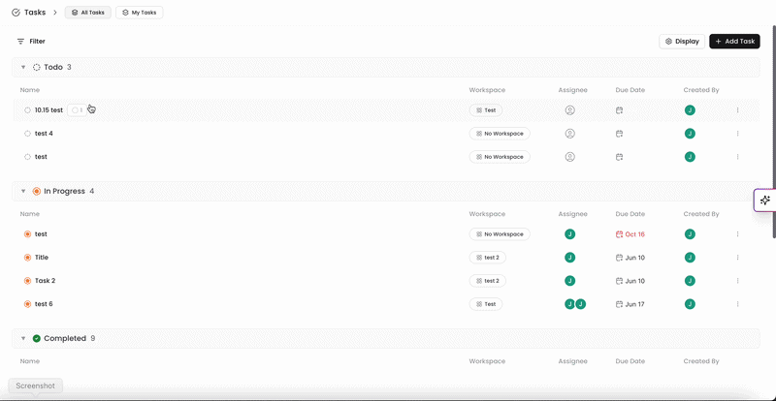Set due date calendar icon for test 4
This screenshot has height=401, width=776.
(x=619, y=134)
